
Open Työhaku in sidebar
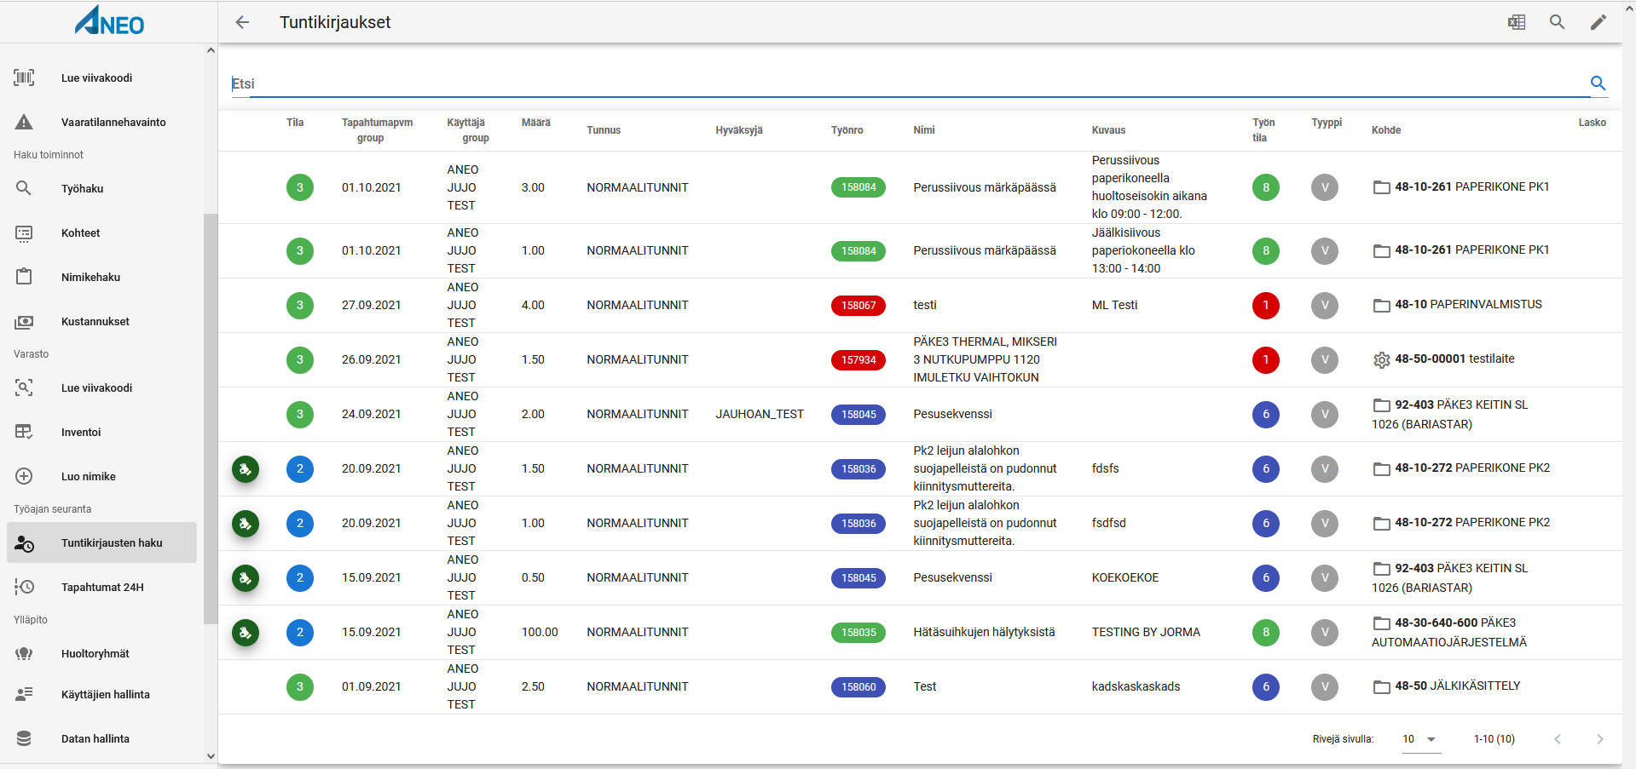tap(102, 188)
